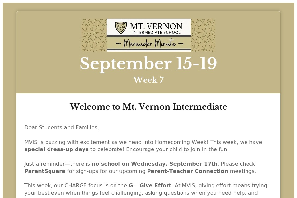
Task: Click the Week 7 subheading
Action: pos(148,80)
